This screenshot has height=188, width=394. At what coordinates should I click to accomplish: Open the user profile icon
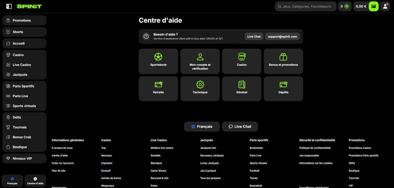(385, 6)
